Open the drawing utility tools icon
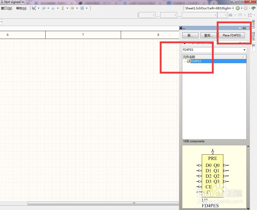This screenshot has height=210, width=257. point(34,8)
